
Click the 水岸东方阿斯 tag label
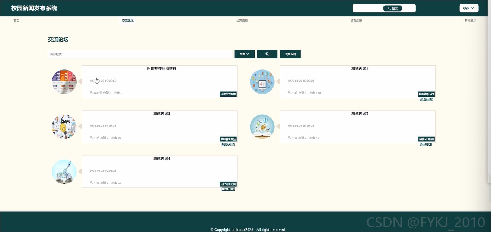(x=228, y=94)
